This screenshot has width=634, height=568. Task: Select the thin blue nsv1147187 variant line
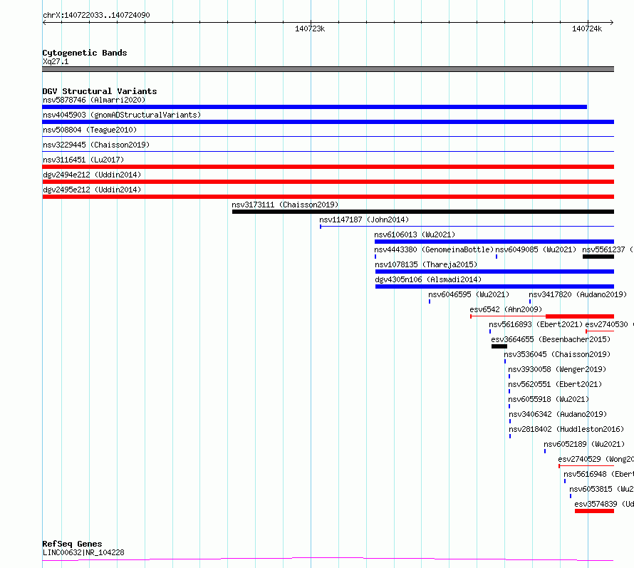tap(467, 227)
